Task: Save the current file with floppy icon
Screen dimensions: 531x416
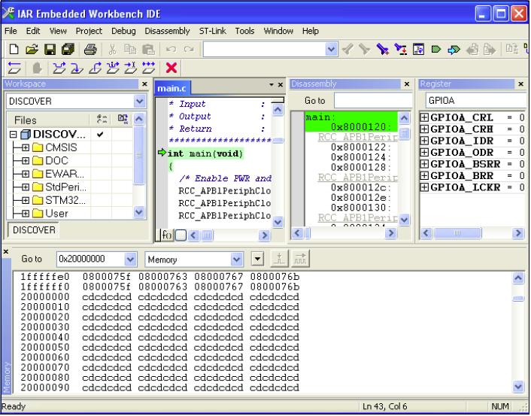Action: 50,50
